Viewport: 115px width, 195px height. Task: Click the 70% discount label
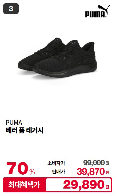click(21, 169)
